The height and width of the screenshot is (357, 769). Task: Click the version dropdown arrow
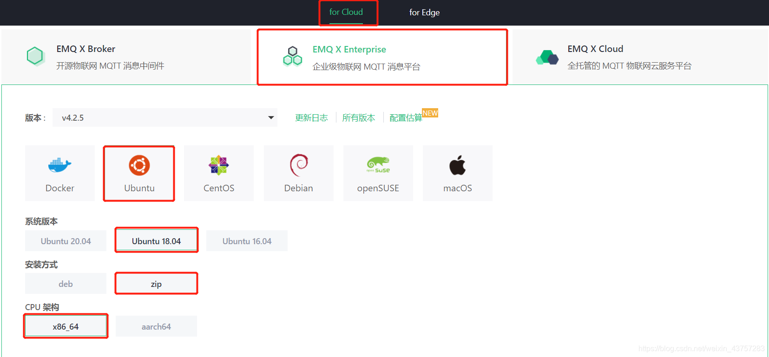[271, 117]
